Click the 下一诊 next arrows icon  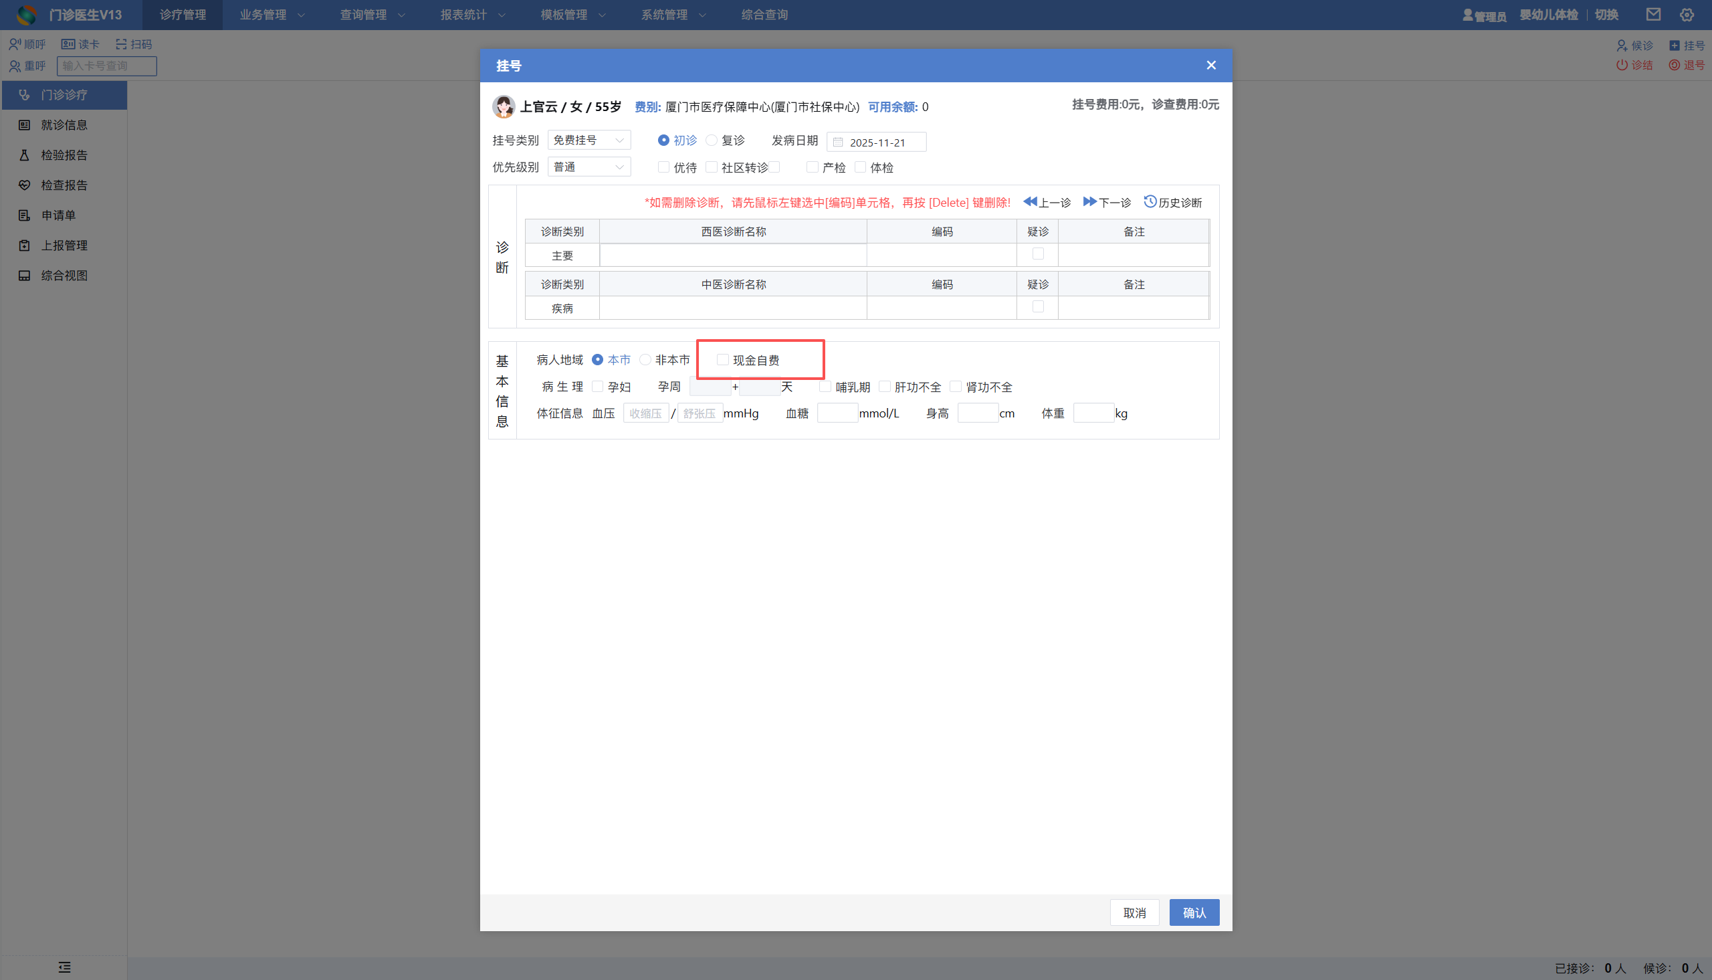(x=1089, y=201)
